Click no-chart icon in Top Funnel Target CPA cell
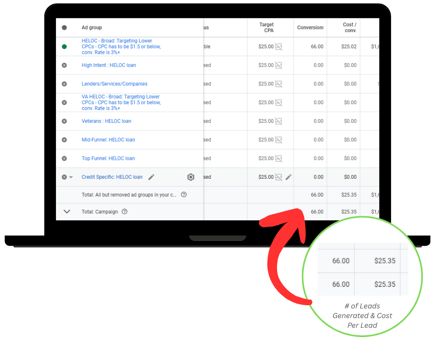435x337 pixels. [279, 158]
